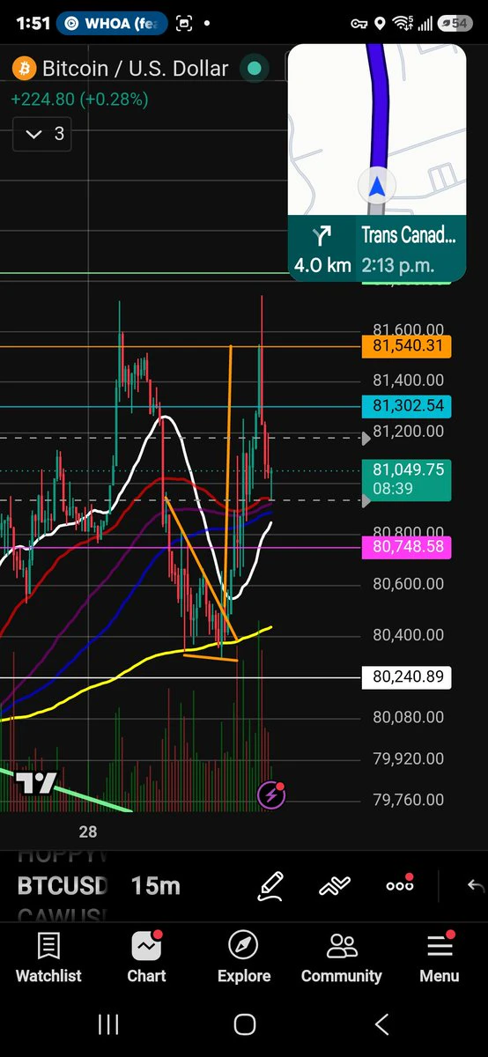
Task: Select the white 80,240.89 price label
Action: tap(406, 676)
